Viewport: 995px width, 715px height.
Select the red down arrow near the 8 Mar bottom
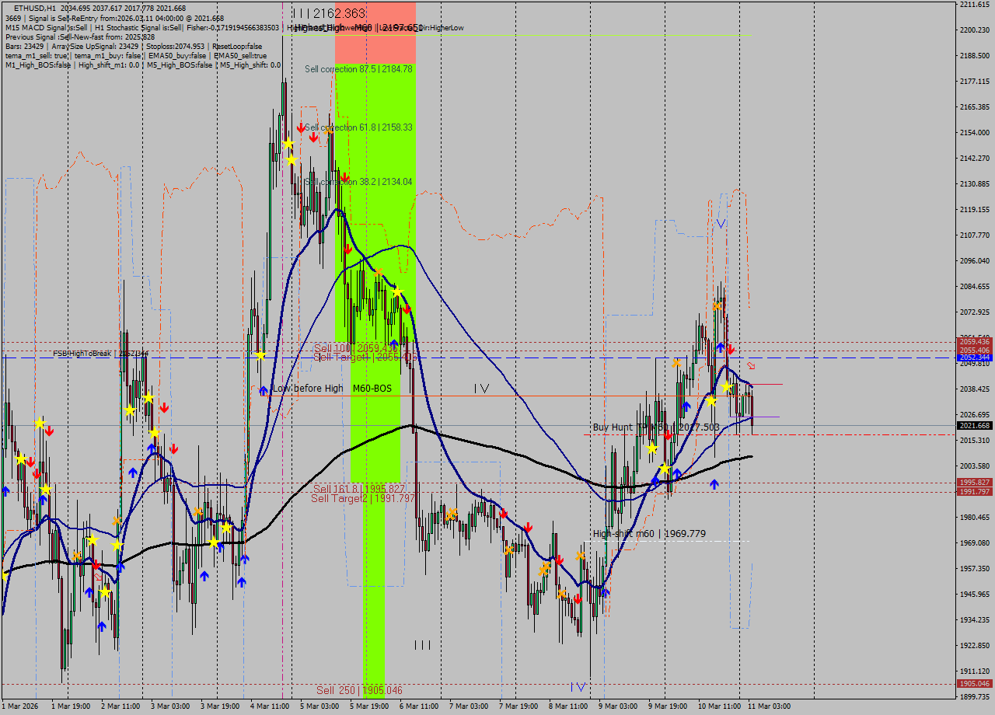[x=578, y=599]
